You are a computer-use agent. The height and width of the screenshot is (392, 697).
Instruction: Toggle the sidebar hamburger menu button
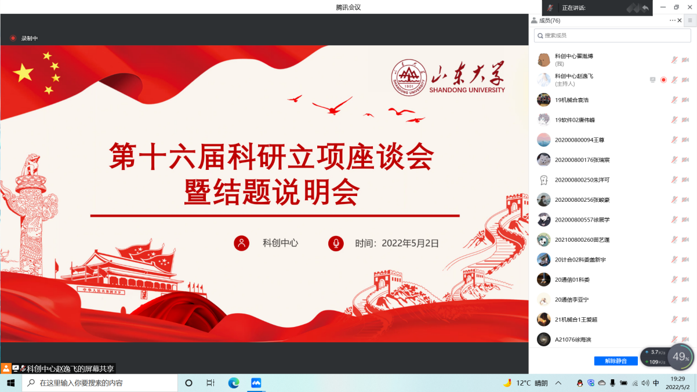pos(689,20)
